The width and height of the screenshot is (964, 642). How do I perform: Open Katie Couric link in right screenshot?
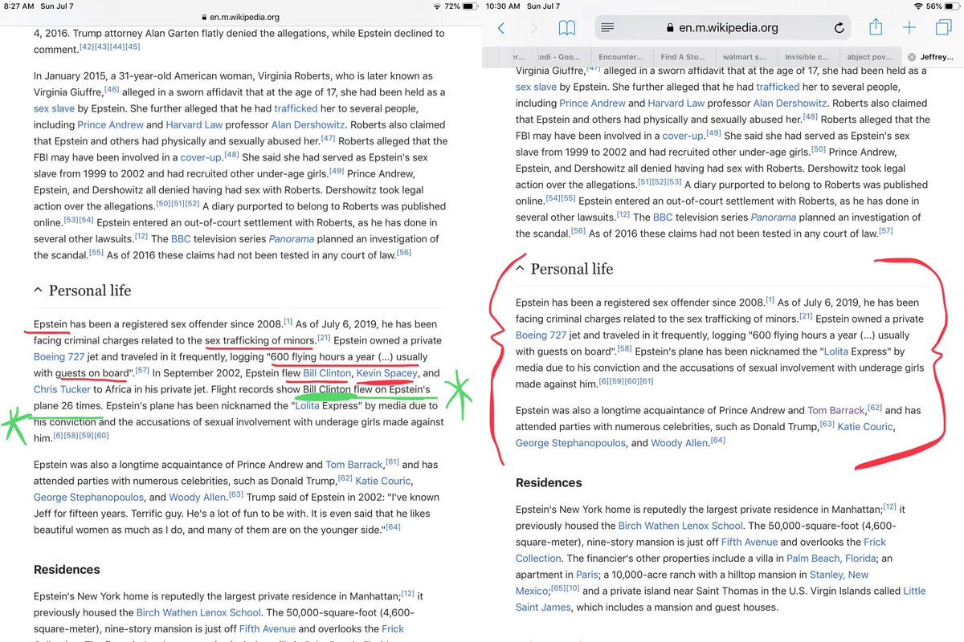coord(865,426)
